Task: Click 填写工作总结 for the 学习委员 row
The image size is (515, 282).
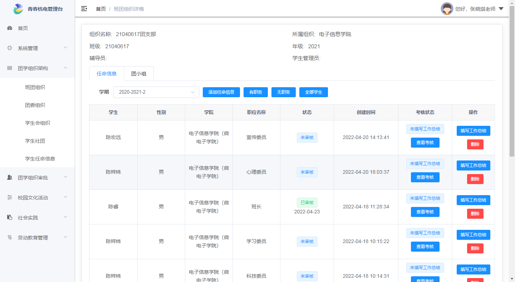Action: tap(474, 235)
